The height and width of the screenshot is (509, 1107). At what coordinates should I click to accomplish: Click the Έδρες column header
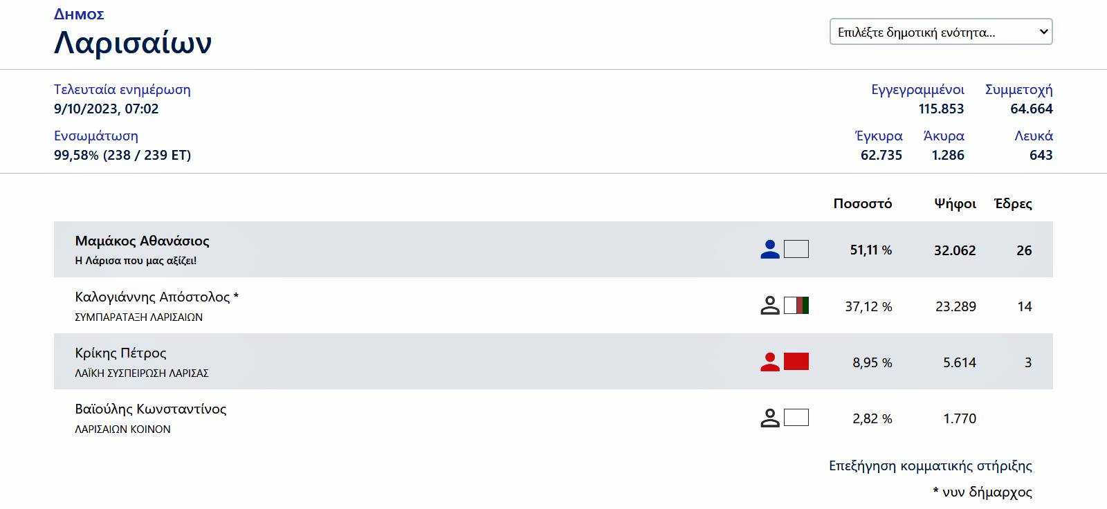1013,203
